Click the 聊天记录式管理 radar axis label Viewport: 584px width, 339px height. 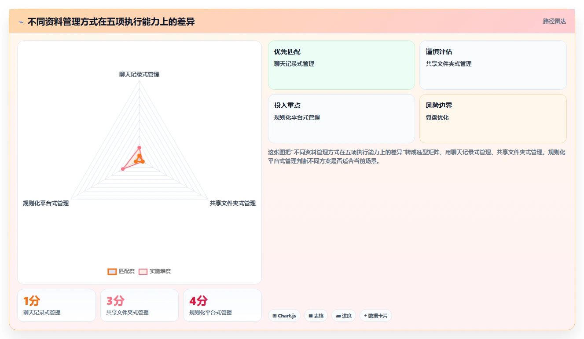tap(139, 74)
